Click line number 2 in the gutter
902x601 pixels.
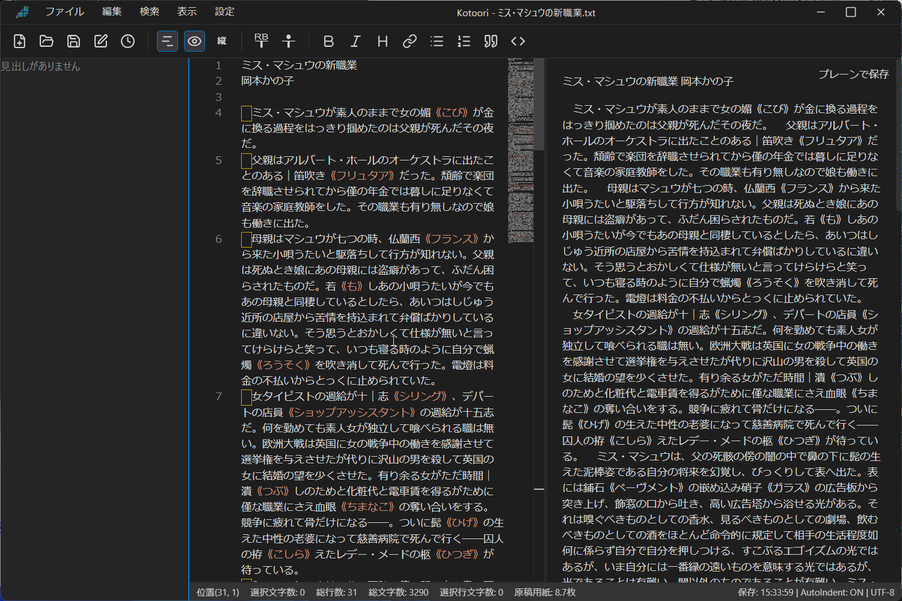tap(218, 81)
